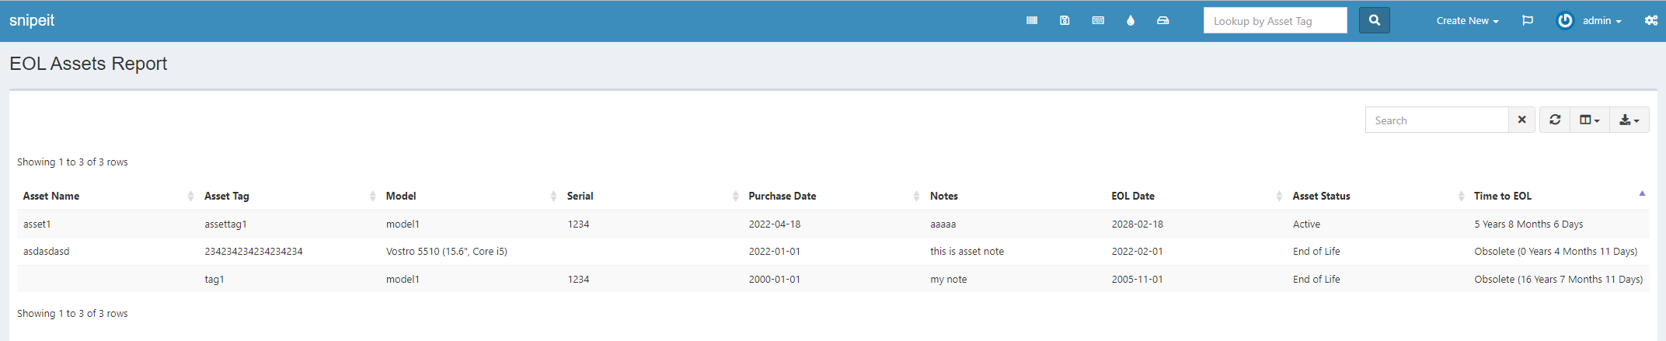Viewport: 1666px width, 341px height.
Task: Open the Licenses floppy disk icon
Action: coord(1065,21)
